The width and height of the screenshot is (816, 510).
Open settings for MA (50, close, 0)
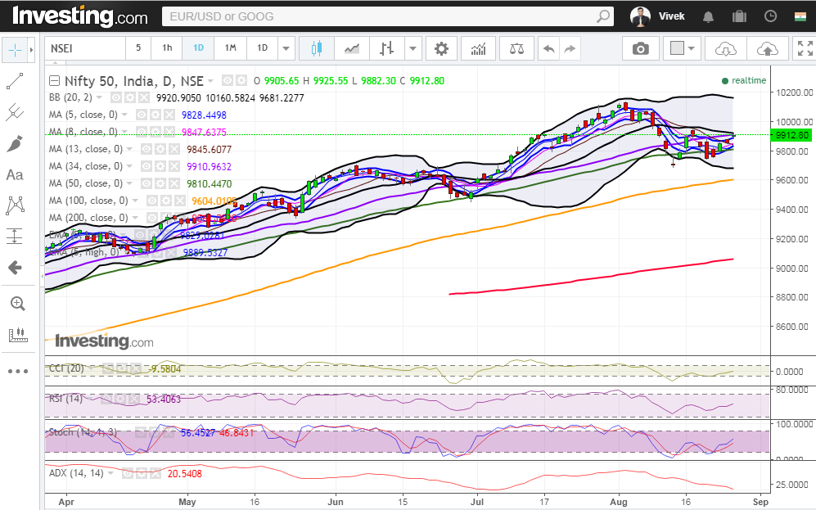pos(160,183)
